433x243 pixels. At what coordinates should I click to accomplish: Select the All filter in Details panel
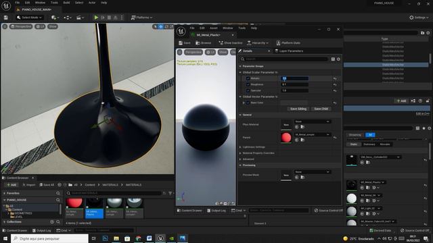tap(370, 135)
